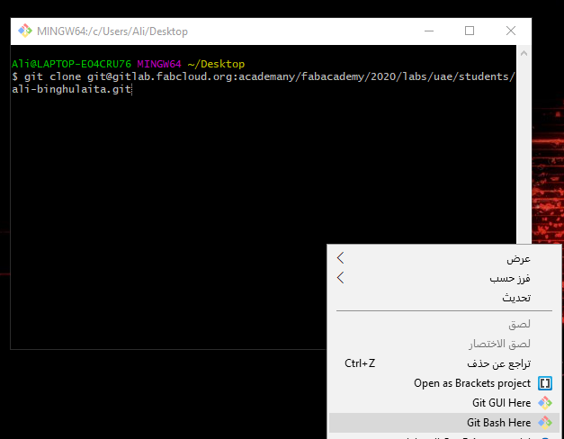Expand the فرز حسب submenu chevron
Image resolution: width=564 pixels, height=439 pixels.
click(340, 278)
